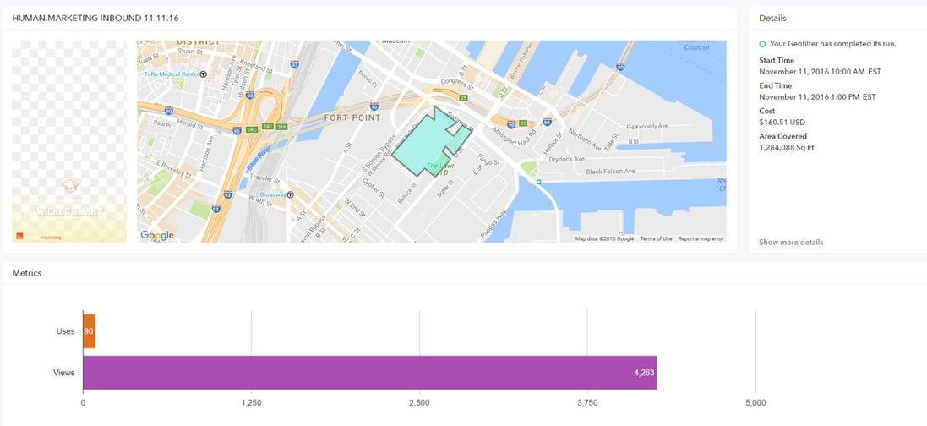Open the Wicked Smart geofilter preview thumbnail
Viewport: 927px width, 426px height.
[69, 141]
